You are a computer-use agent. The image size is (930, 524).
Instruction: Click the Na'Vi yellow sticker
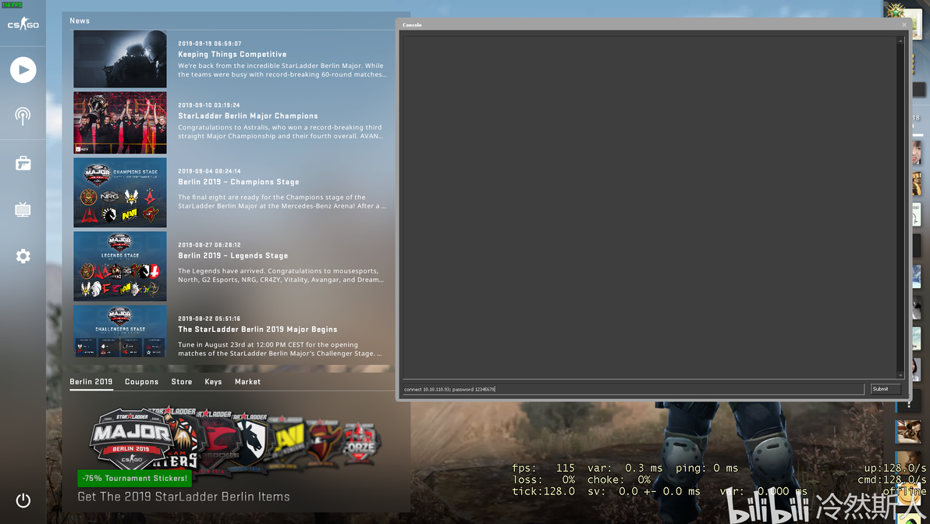click(x=287, y=441)
